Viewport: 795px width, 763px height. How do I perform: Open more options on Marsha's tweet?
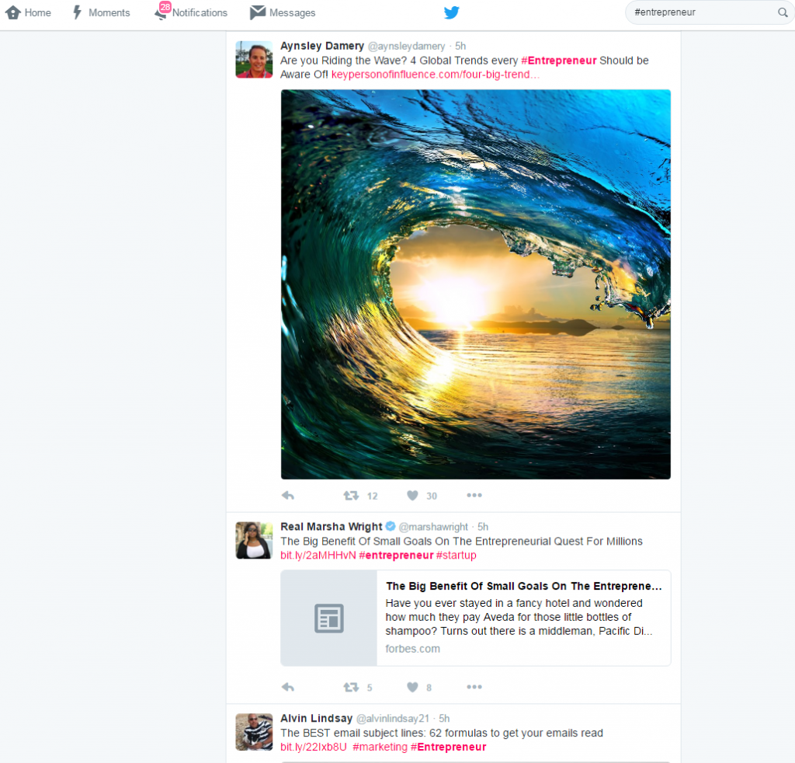click(474, 687)
